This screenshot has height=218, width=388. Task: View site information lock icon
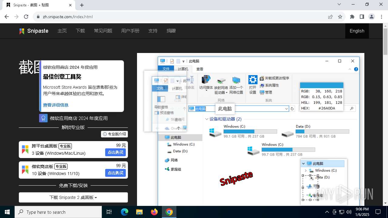pyautogui.click(x=38, y=17)
